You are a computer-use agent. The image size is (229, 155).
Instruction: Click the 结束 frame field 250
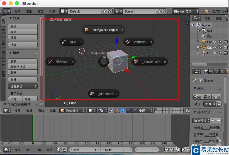pos(117,150)
